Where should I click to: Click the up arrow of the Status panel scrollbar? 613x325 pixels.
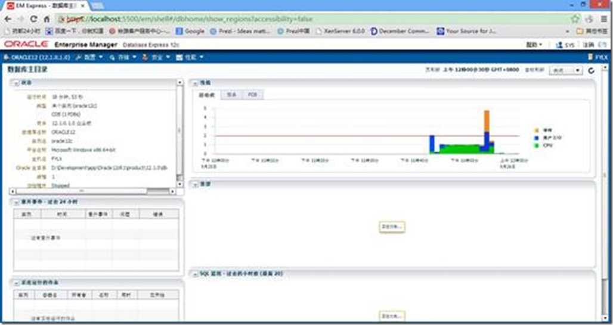point(180,82)
